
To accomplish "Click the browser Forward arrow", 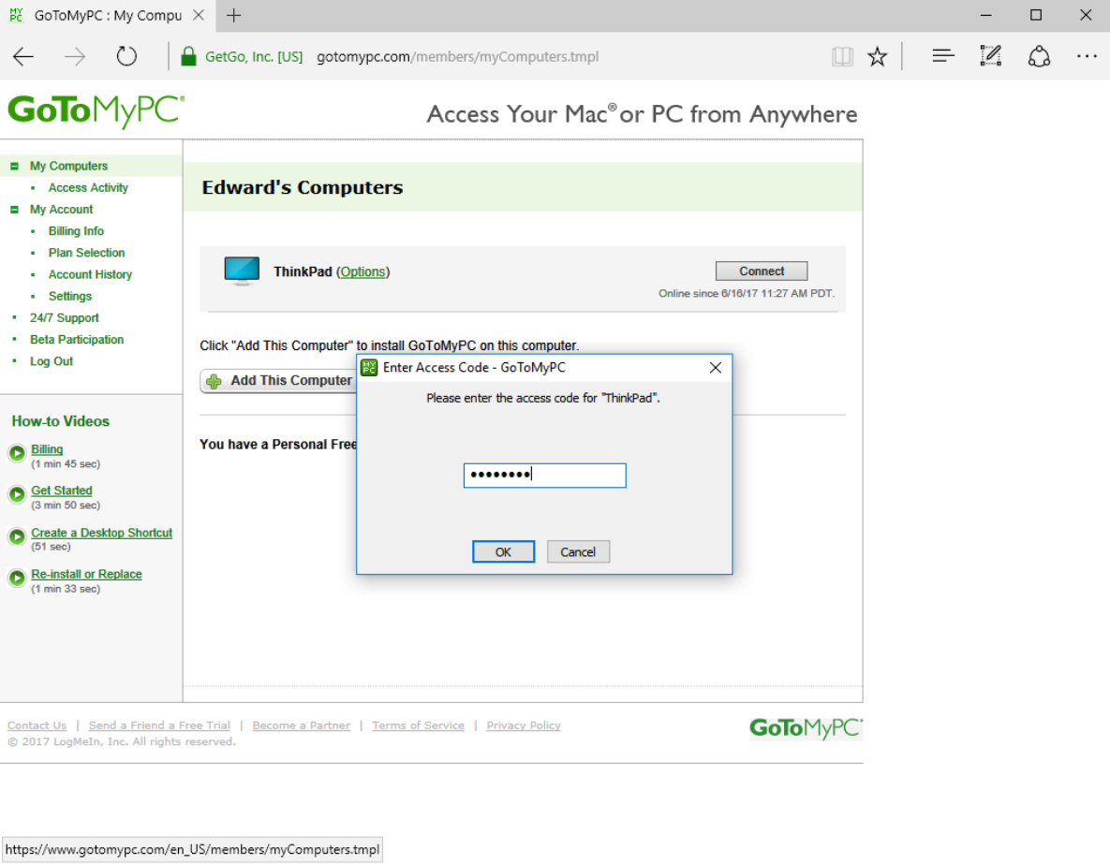I will click(74, 56).
